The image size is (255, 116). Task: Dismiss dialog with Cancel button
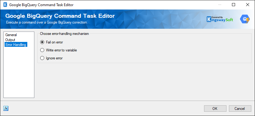tap(240, 109)
